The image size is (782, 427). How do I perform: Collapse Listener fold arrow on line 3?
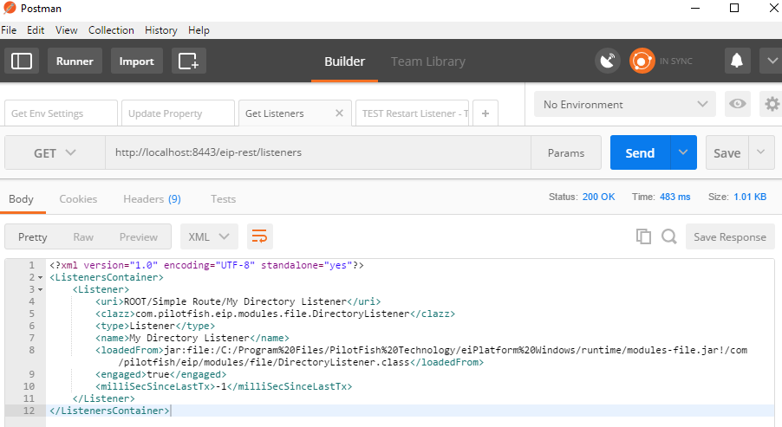point(41,289)
